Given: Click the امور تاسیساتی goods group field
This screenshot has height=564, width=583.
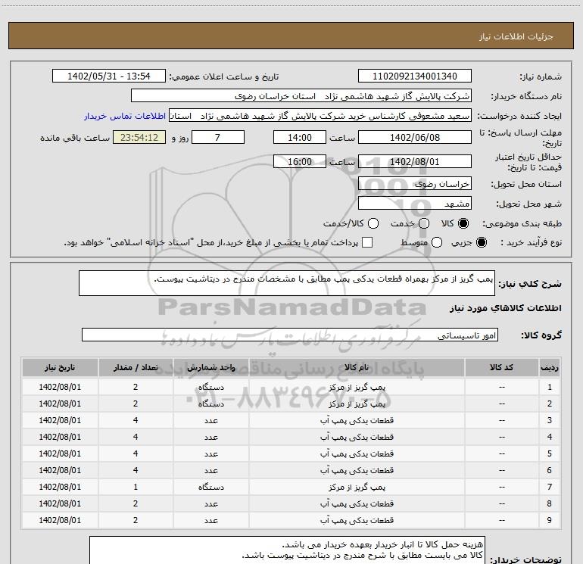Looking at the screenshot, I should click(288, 335).
